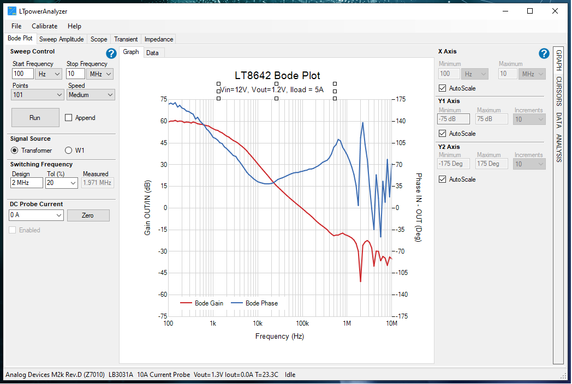Open the DC Probe Current dropdown

tap(37, 215)
